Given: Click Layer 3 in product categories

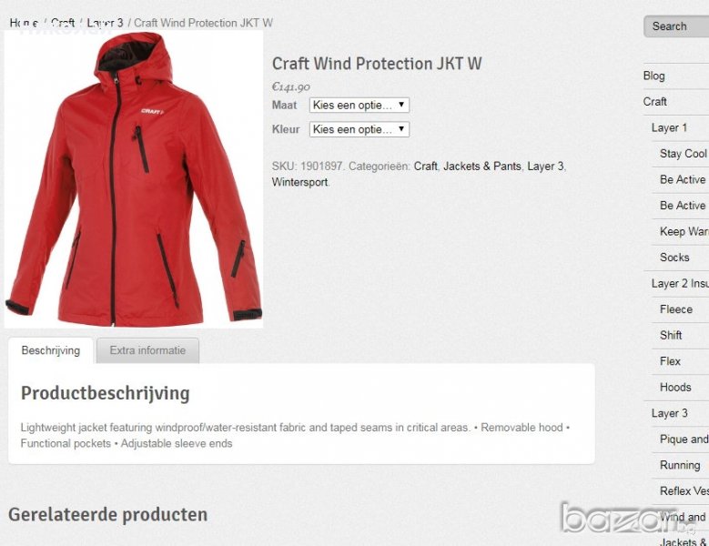Looking at the screenshot, I should (x=545, y=167).
